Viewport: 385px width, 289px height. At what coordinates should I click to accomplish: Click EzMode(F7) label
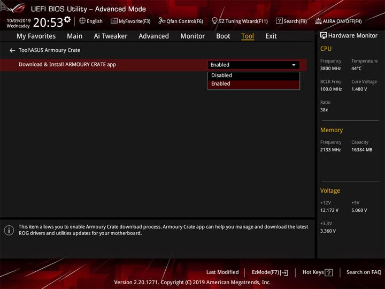tap(265, 272)
